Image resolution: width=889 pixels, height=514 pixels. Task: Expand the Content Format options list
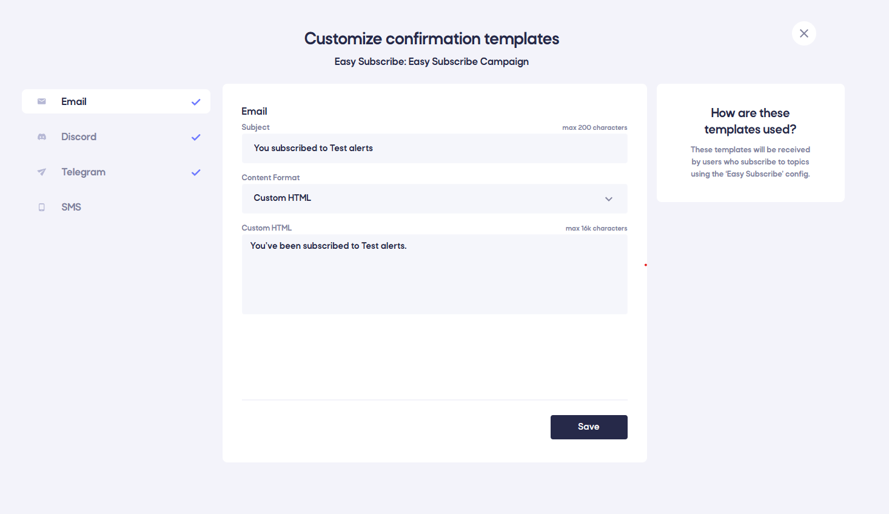pyautogui.click(x=434, y=198)
